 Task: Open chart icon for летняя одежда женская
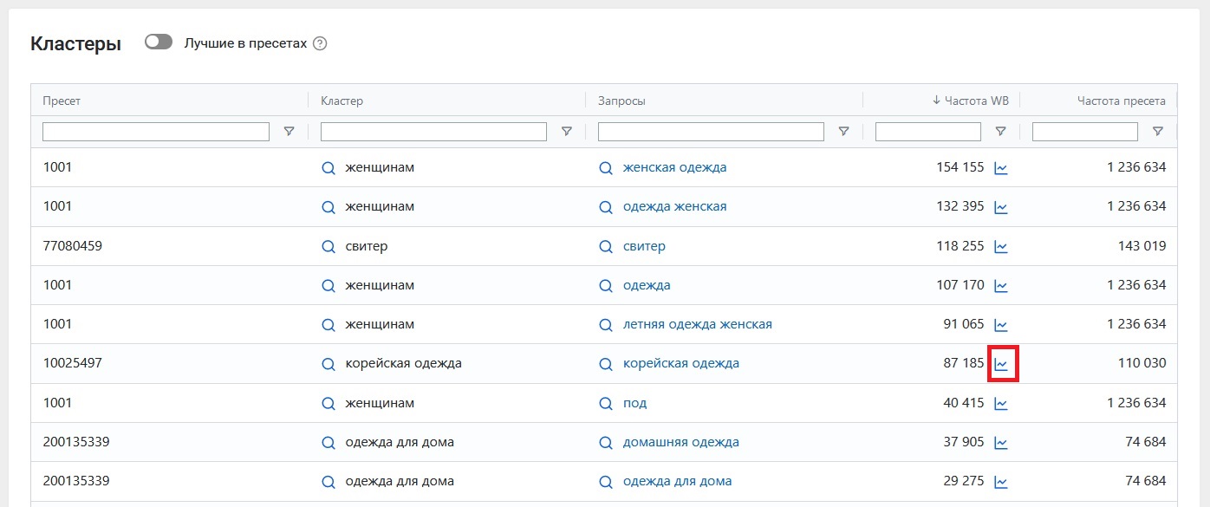pos(1001,325)
